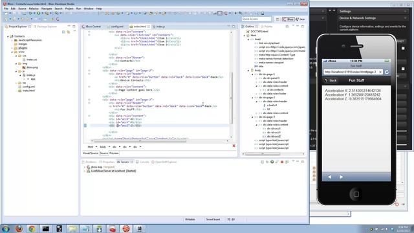
Task: Select the merges folder
Action: coord(23,44)
